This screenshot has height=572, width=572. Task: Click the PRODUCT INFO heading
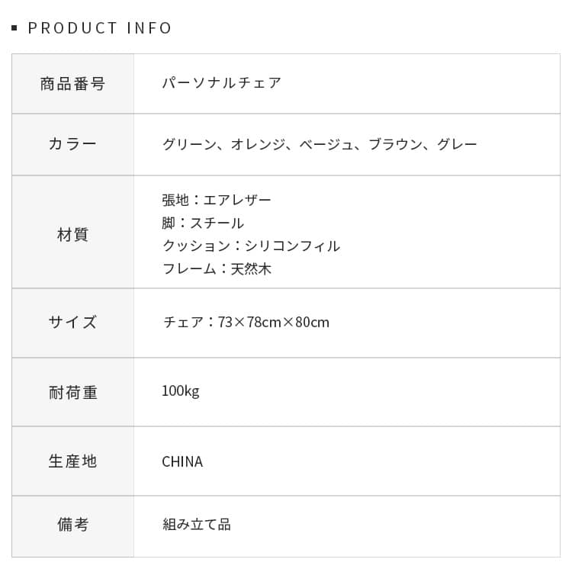(100, 28)
